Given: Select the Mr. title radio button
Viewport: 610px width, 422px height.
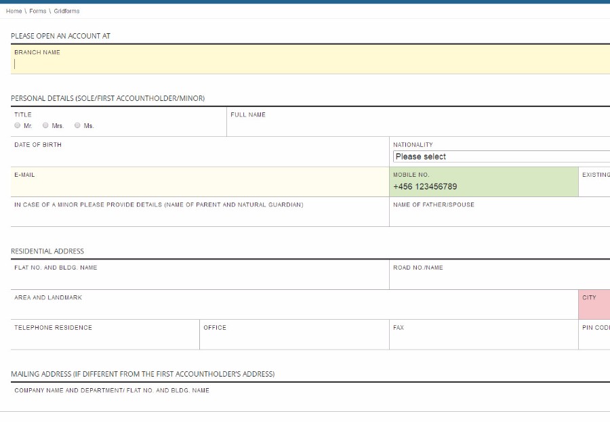Looking at the screenshot, I should 18,125.
